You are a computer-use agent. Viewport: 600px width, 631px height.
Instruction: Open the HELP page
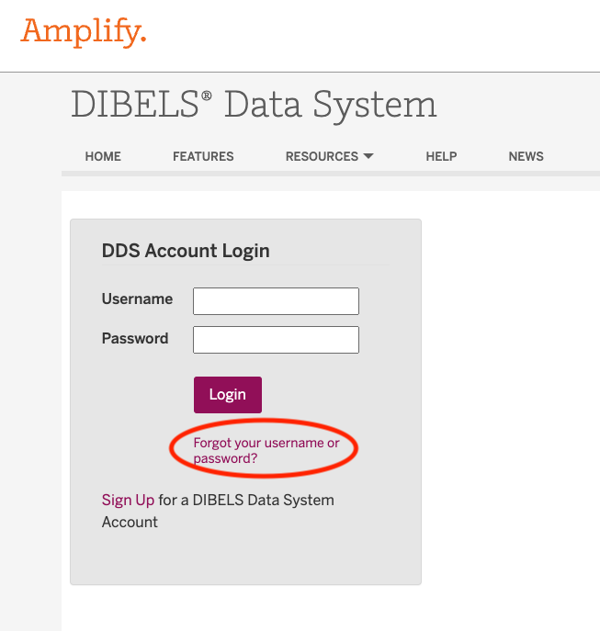(x=441, y=156)
